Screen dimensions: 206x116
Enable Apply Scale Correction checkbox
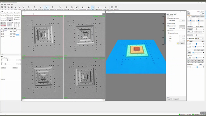(169, 33)
